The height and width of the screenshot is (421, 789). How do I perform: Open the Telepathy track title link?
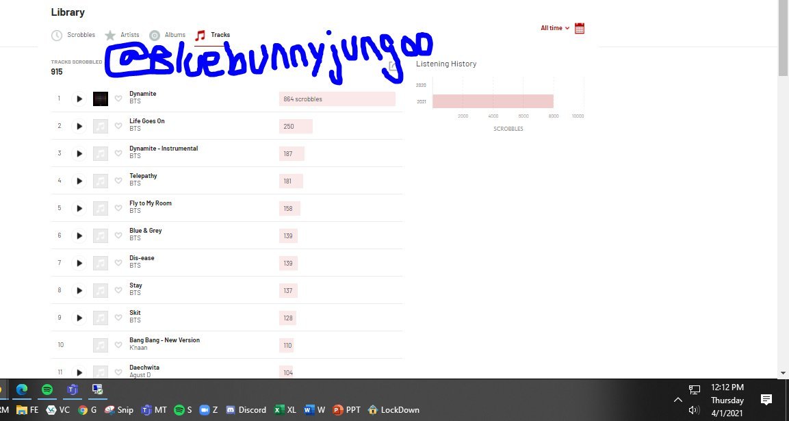point(144,176)
